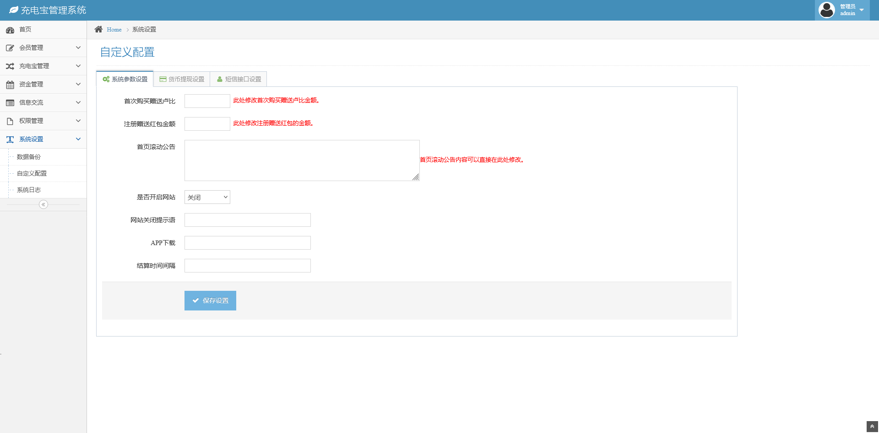Switch to the 系统参数设置 tab
879x433 pixels.
125,79
